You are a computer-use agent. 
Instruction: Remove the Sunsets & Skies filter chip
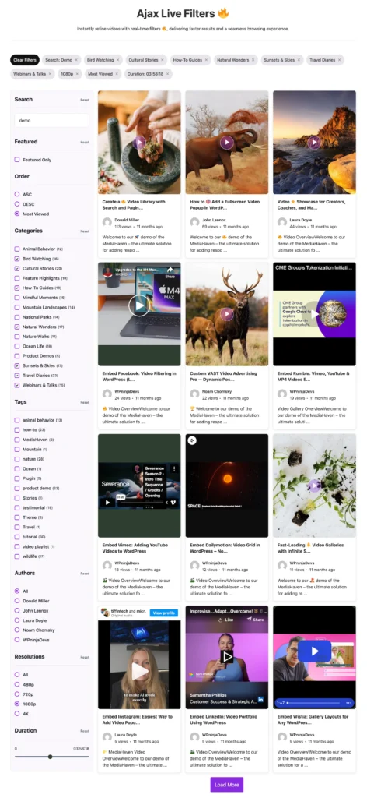click(x=299, y=60)
